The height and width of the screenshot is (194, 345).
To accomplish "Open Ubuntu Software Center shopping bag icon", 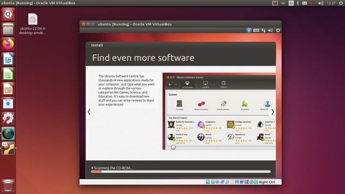I will [x=8, y=103].
